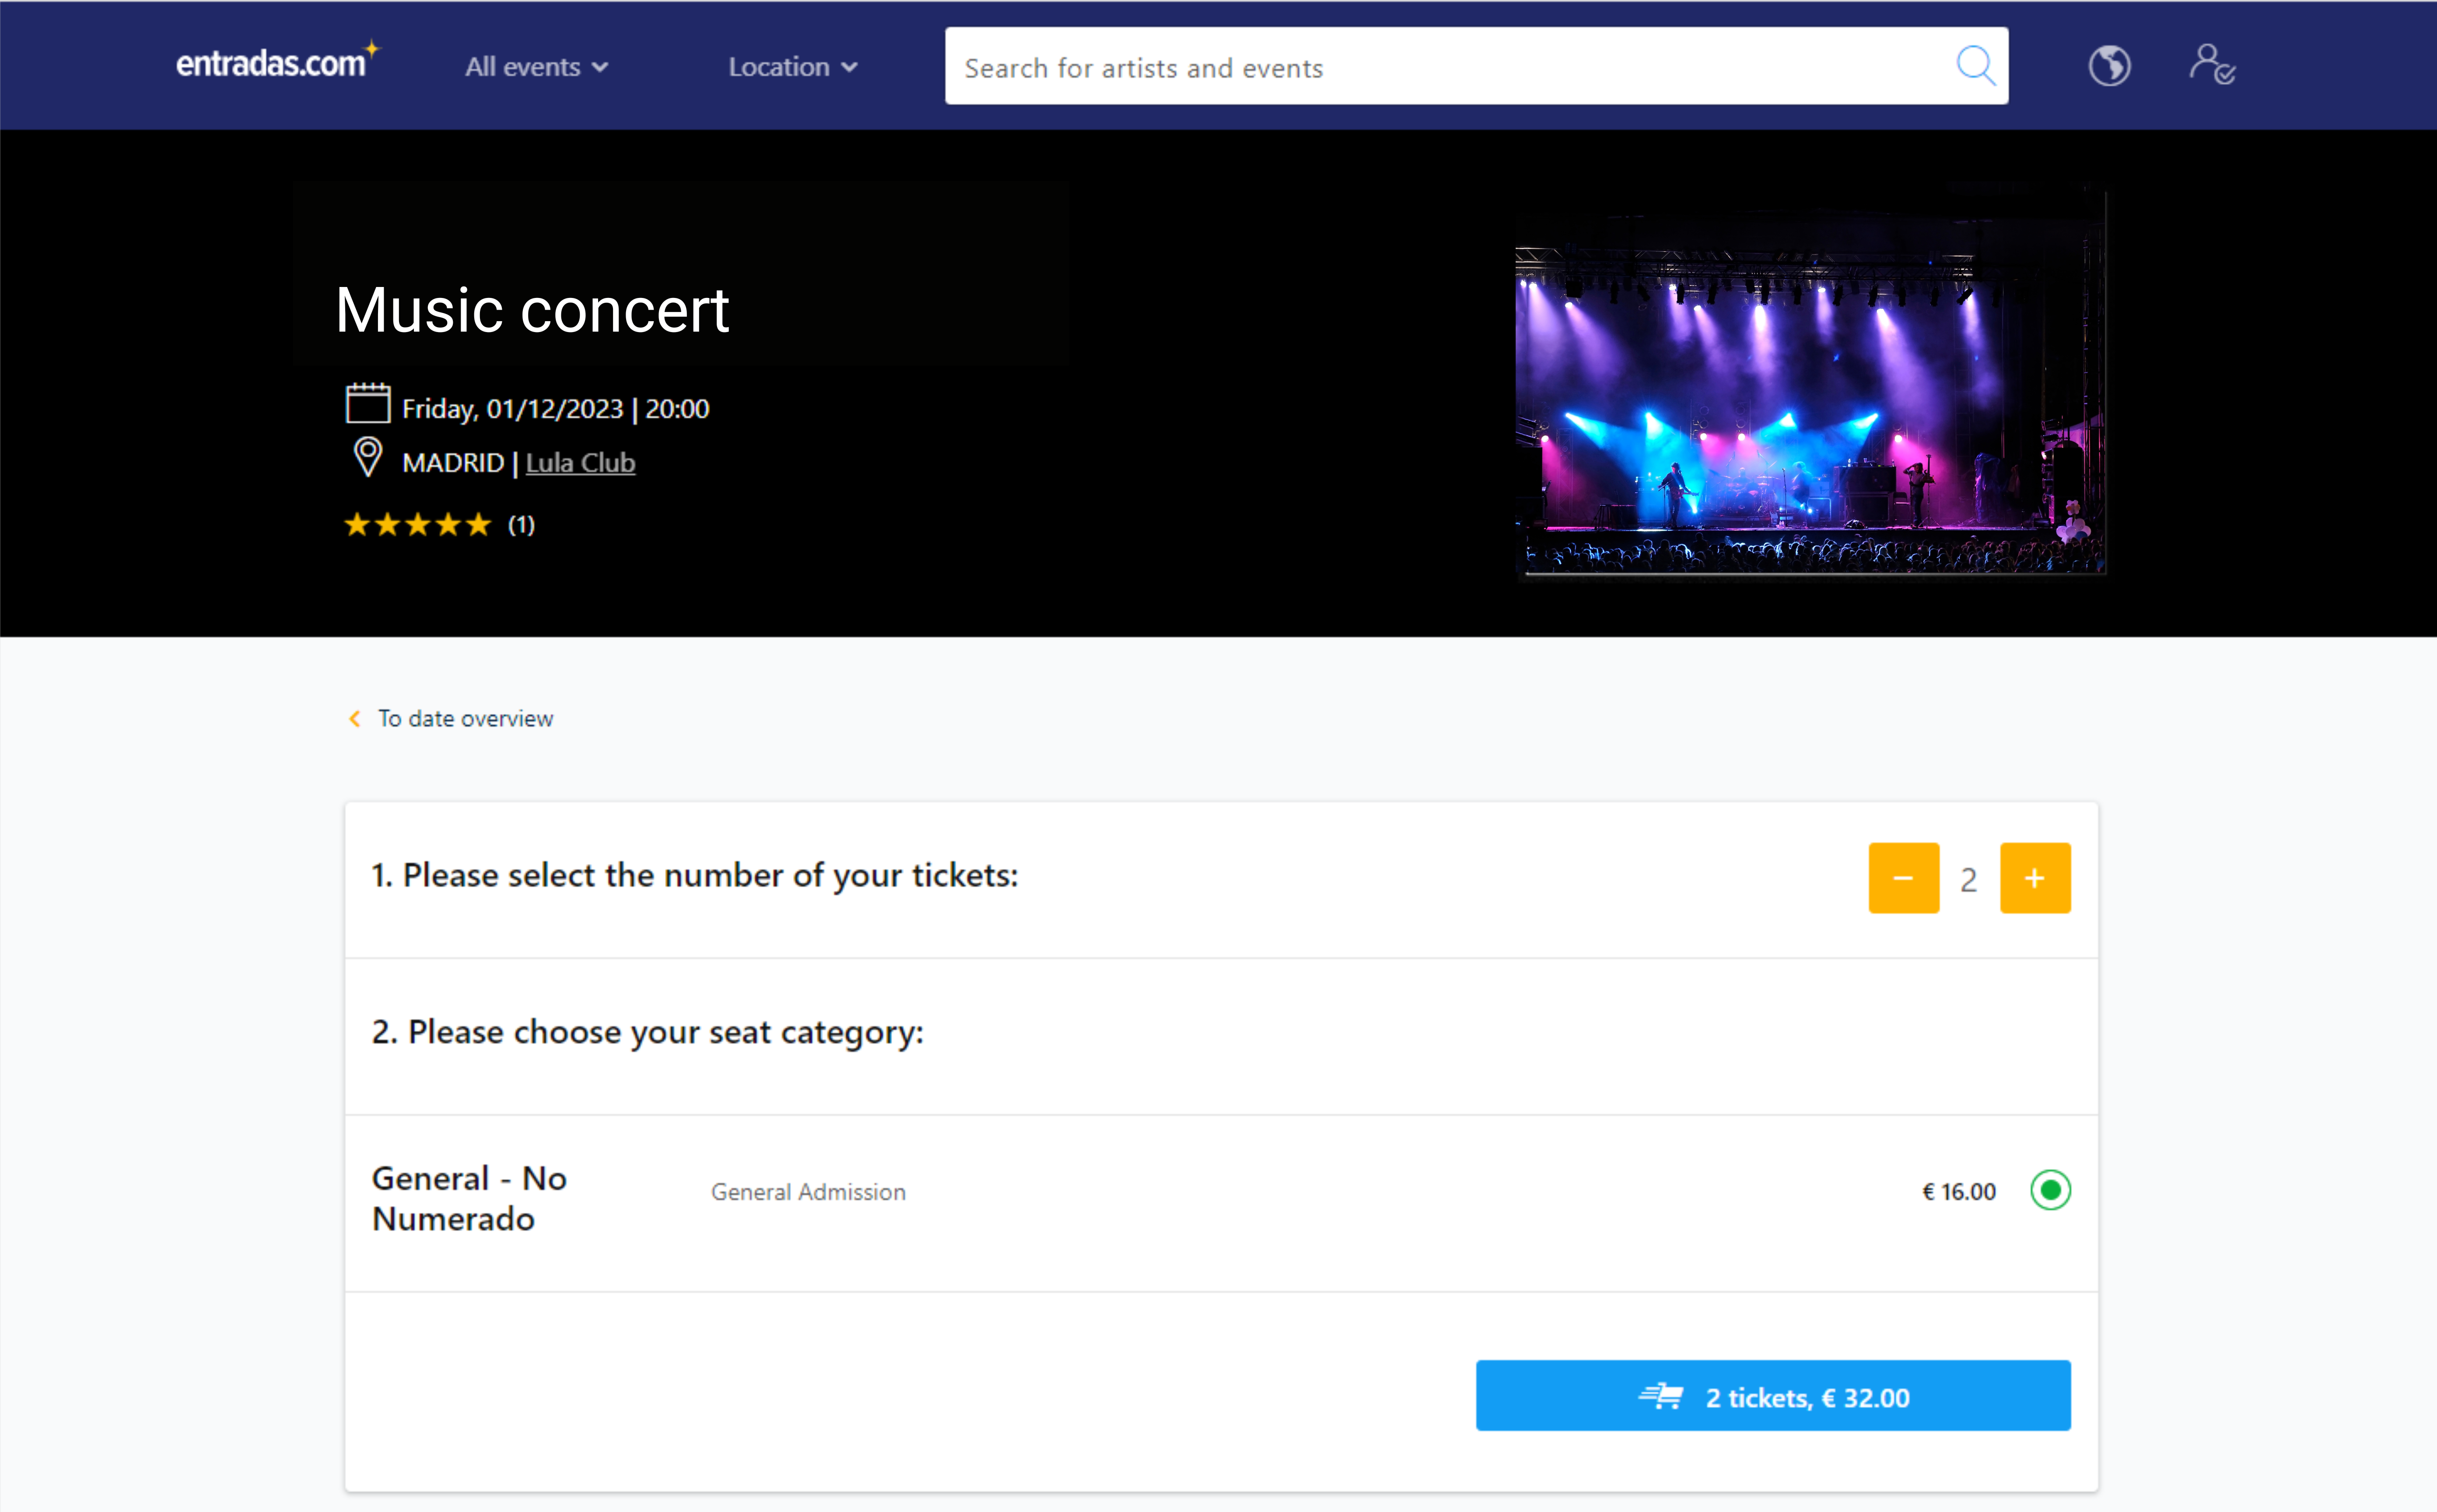Screen dimensions: 2437x1512
Task: Click the five-star rating
Action: click(417, 525)
